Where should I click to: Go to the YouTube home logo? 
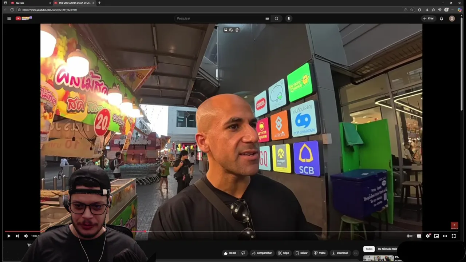[24, 18]
